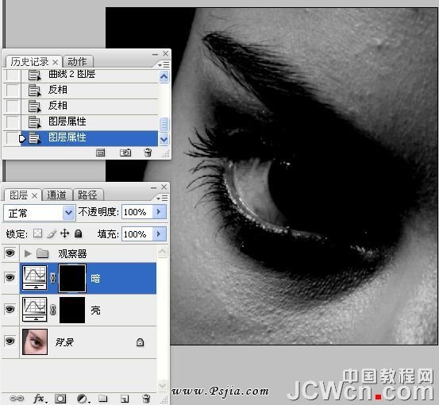The height and width of the screenshot is (405, 439).
Task: Click curves adjustment icon of 暗 layer
Action: click(x=35, y=278)
